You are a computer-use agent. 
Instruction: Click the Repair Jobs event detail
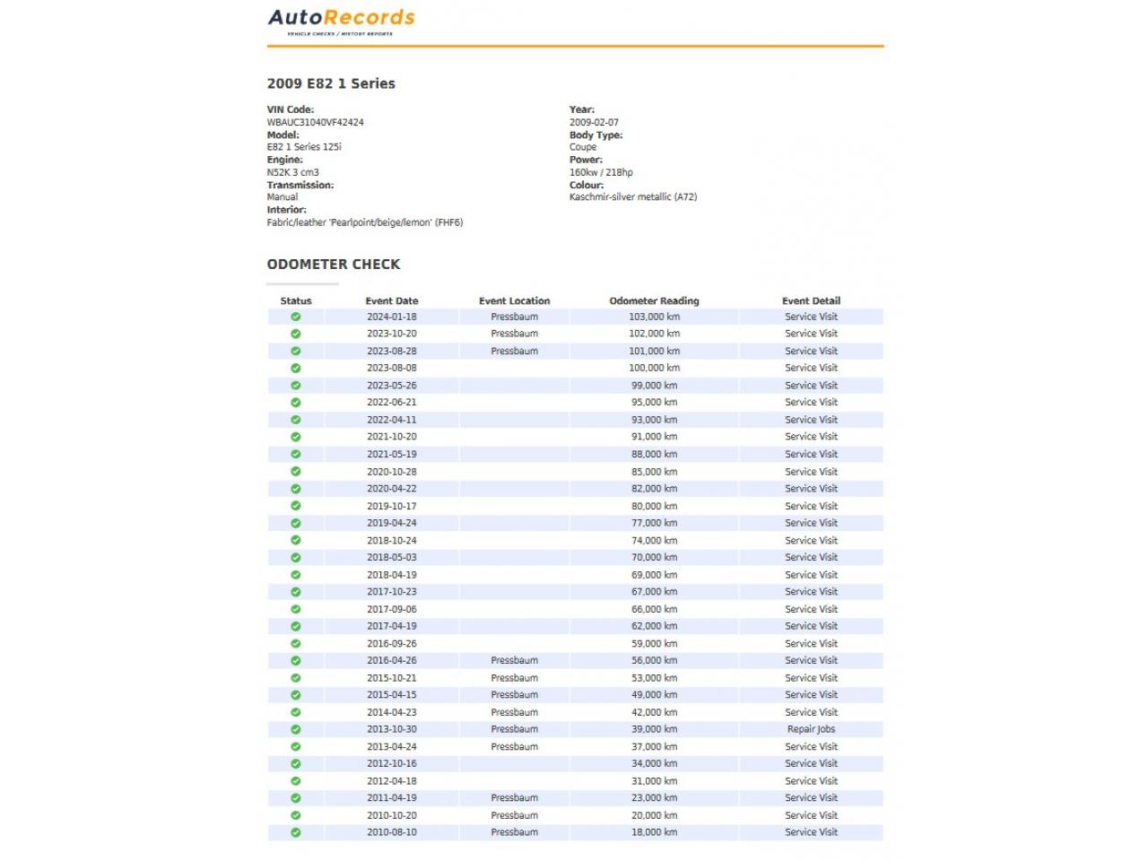click(x=811, y=729)
